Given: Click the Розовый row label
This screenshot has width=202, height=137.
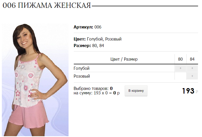Looking at the screenshot, I should pos(82,76).
